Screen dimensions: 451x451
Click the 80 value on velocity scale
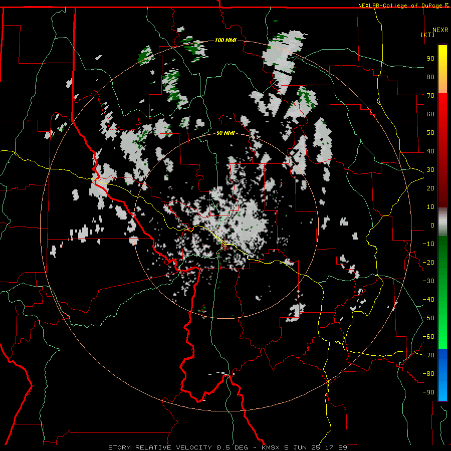click(x=430, y=77)
